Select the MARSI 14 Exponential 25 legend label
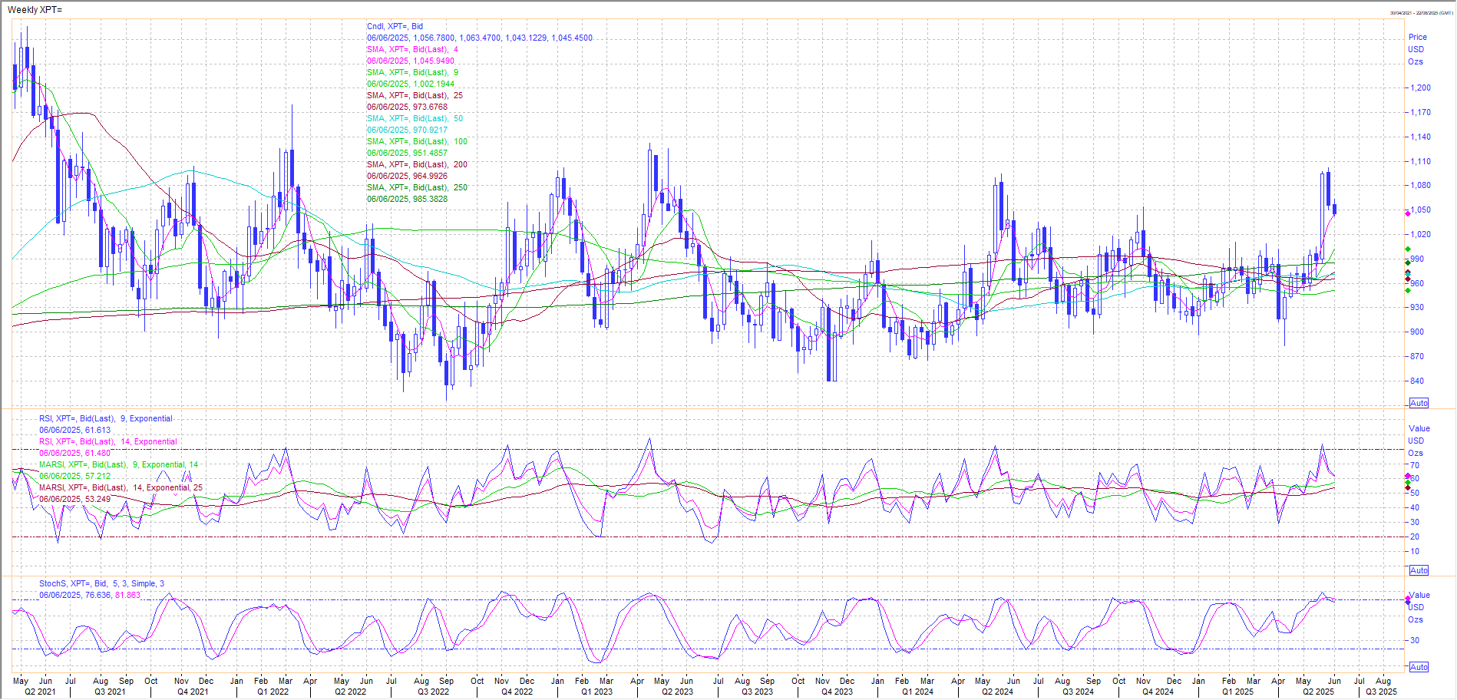 click(x=121, y=487)
